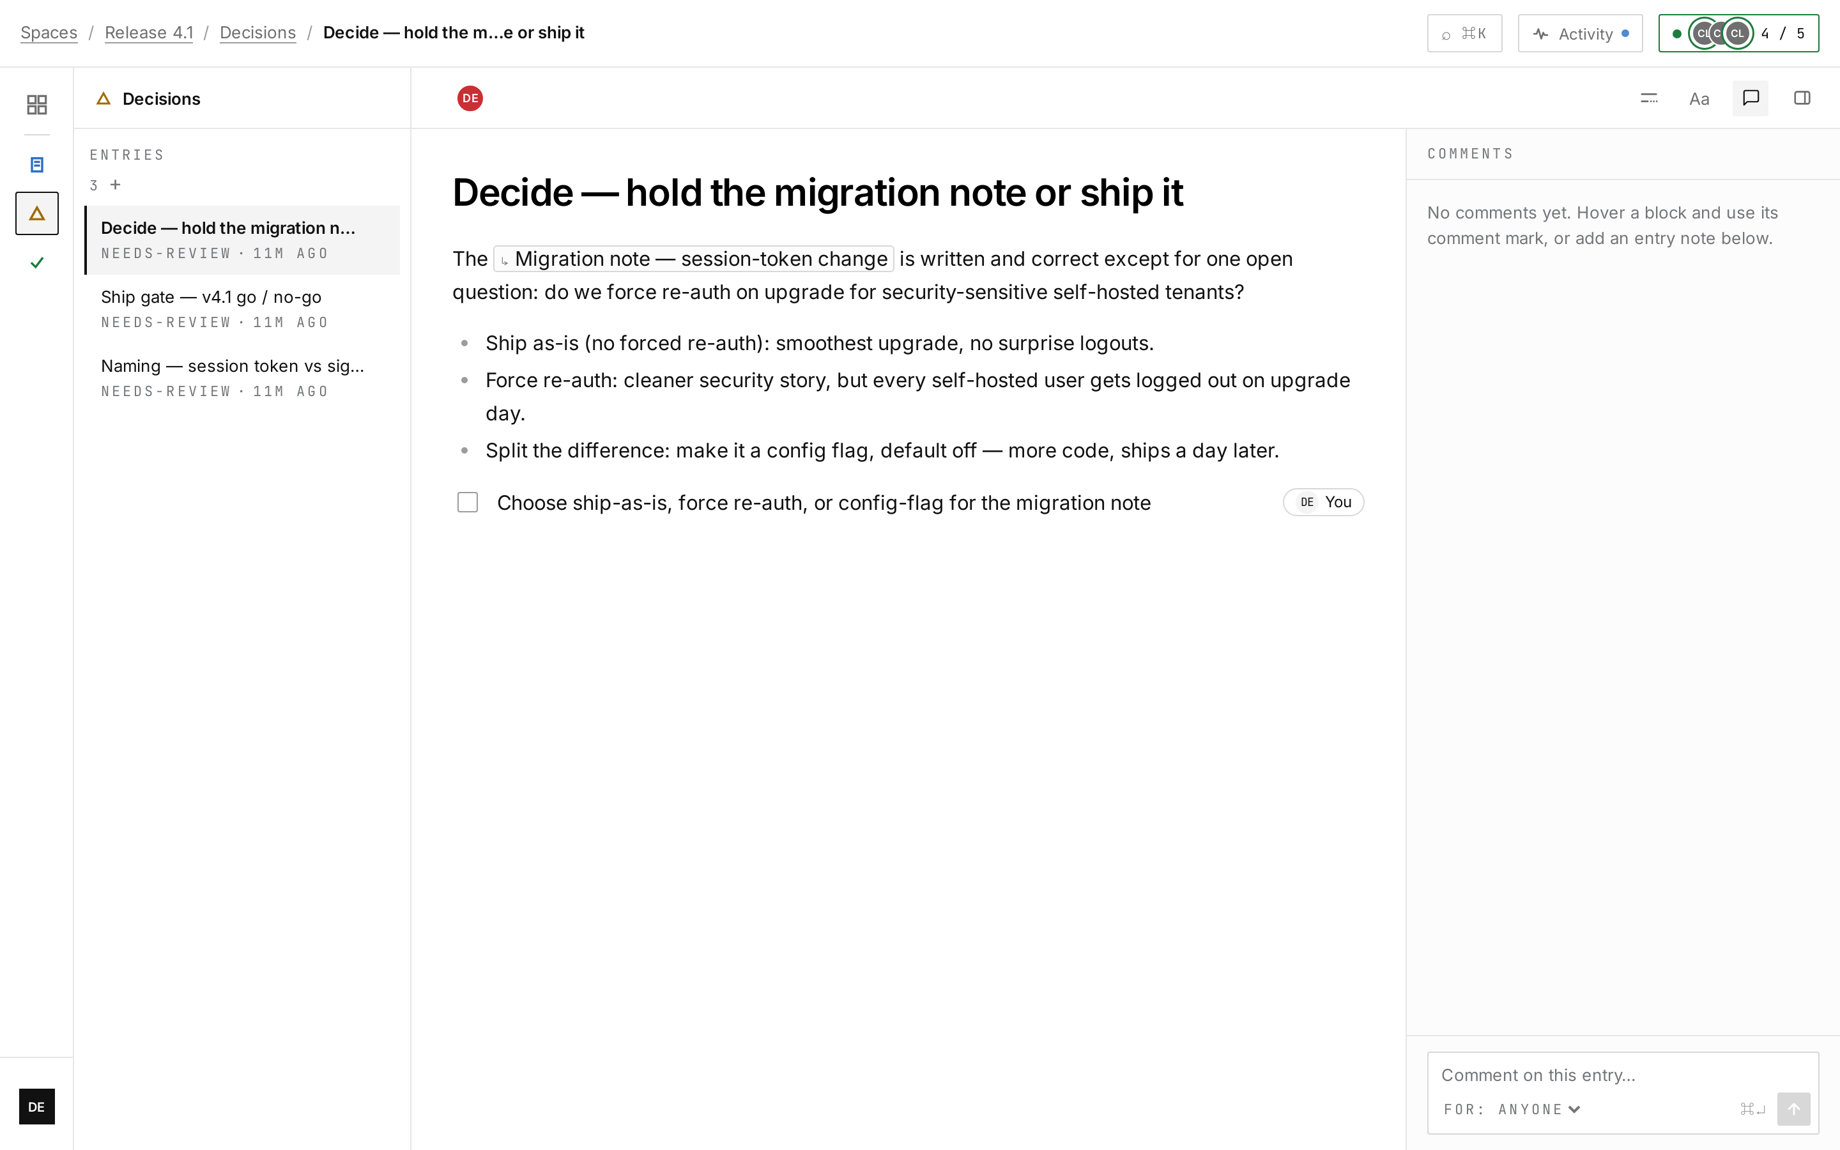Open the Activity feed

pos(1580,33)
